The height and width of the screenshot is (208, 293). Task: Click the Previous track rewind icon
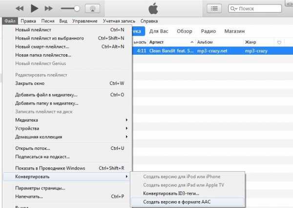pyautogui.click(x=21, y=9)
